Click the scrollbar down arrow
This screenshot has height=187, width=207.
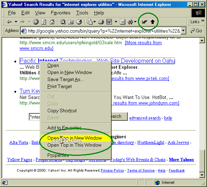[x=202, y=175]
